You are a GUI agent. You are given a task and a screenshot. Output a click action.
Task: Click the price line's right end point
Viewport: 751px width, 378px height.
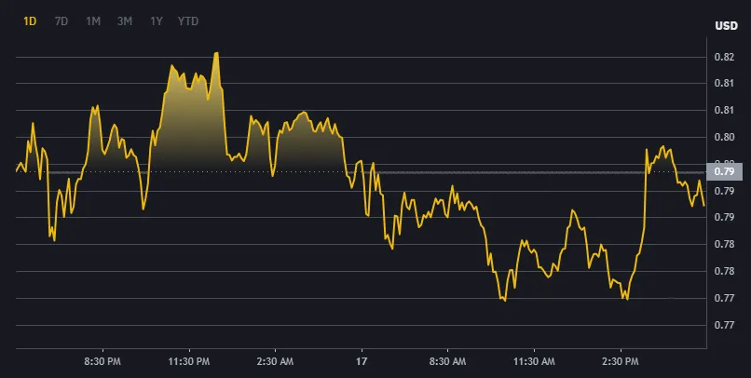coord(704,205)
